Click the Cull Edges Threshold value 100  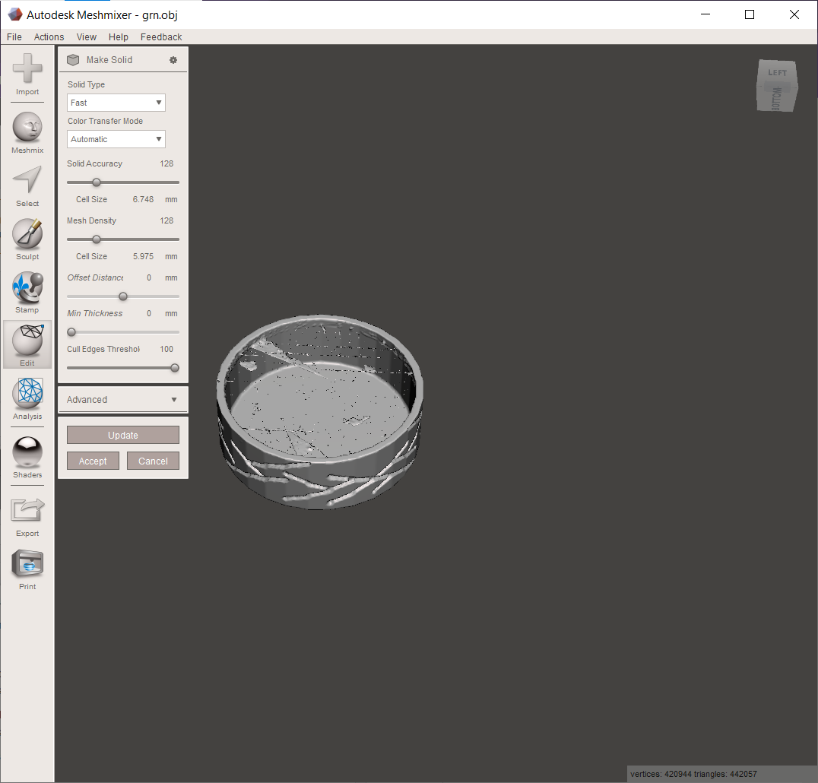point(166,349)
